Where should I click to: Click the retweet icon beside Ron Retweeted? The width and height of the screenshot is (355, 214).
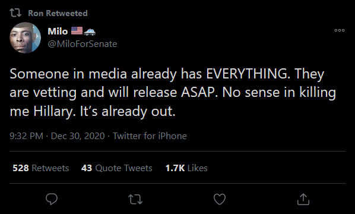[15, 13]
